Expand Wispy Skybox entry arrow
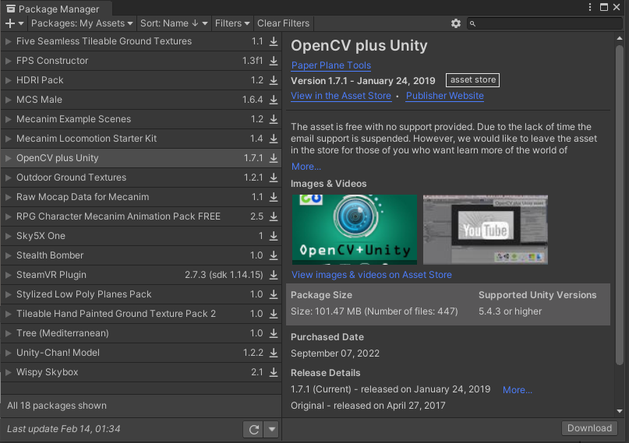Image resolution: width=629 pixels, height=443 pixels. click(8, 372)
